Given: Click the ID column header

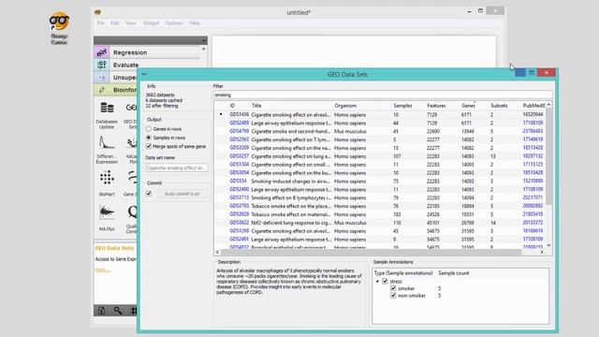Looking at the screenshot, I should [x=232, y=106].
